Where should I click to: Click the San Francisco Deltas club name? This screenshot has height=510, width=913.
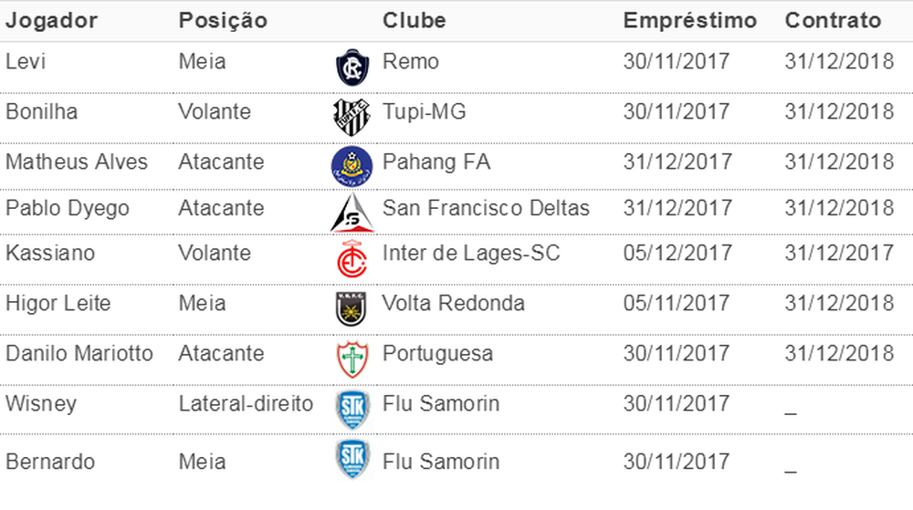[487, 208]
